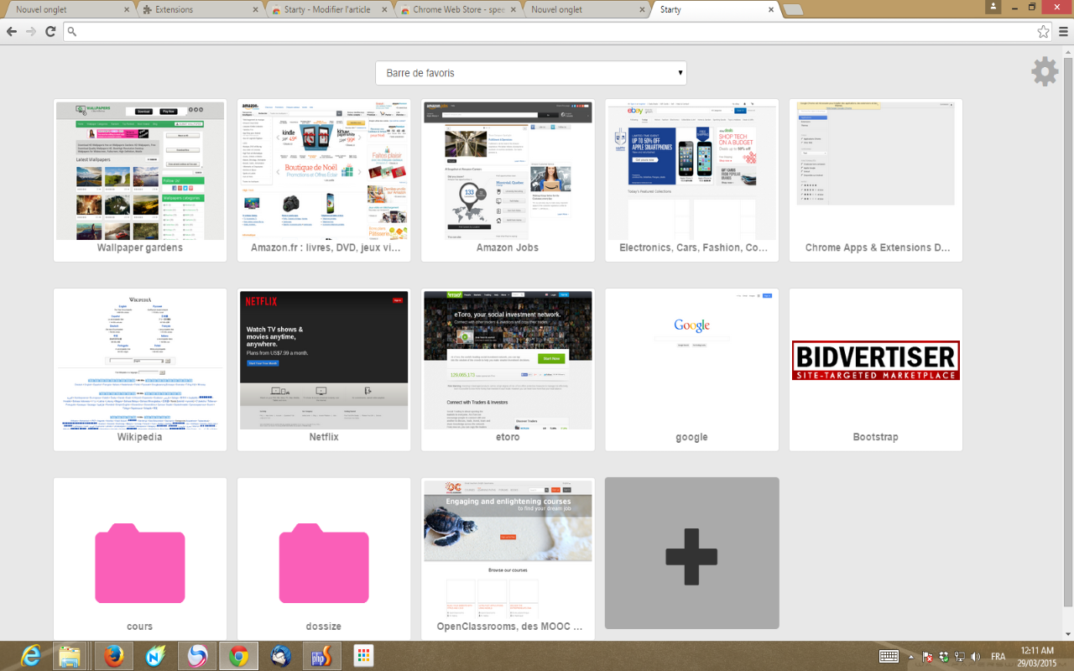Open the PHP editor in taskbar
This screenshot has height=671, width=1074.
321,656
